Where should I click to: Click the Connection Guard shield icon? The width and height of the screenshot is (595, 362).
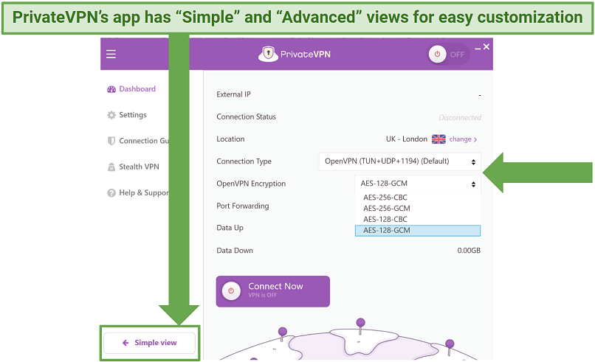tap(111, 141)
